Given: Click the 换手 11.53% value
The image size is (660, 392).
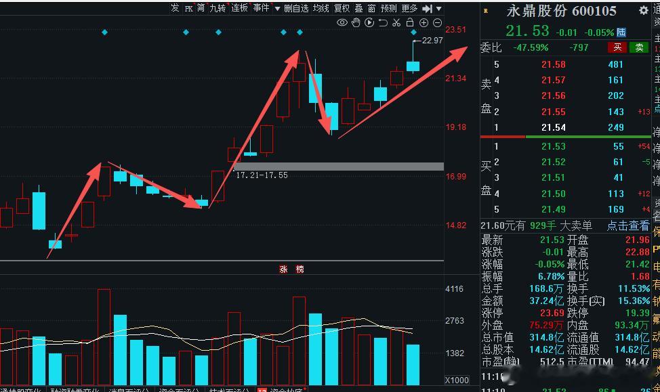Looking at the screenshot, I should [x=634, y=288].
